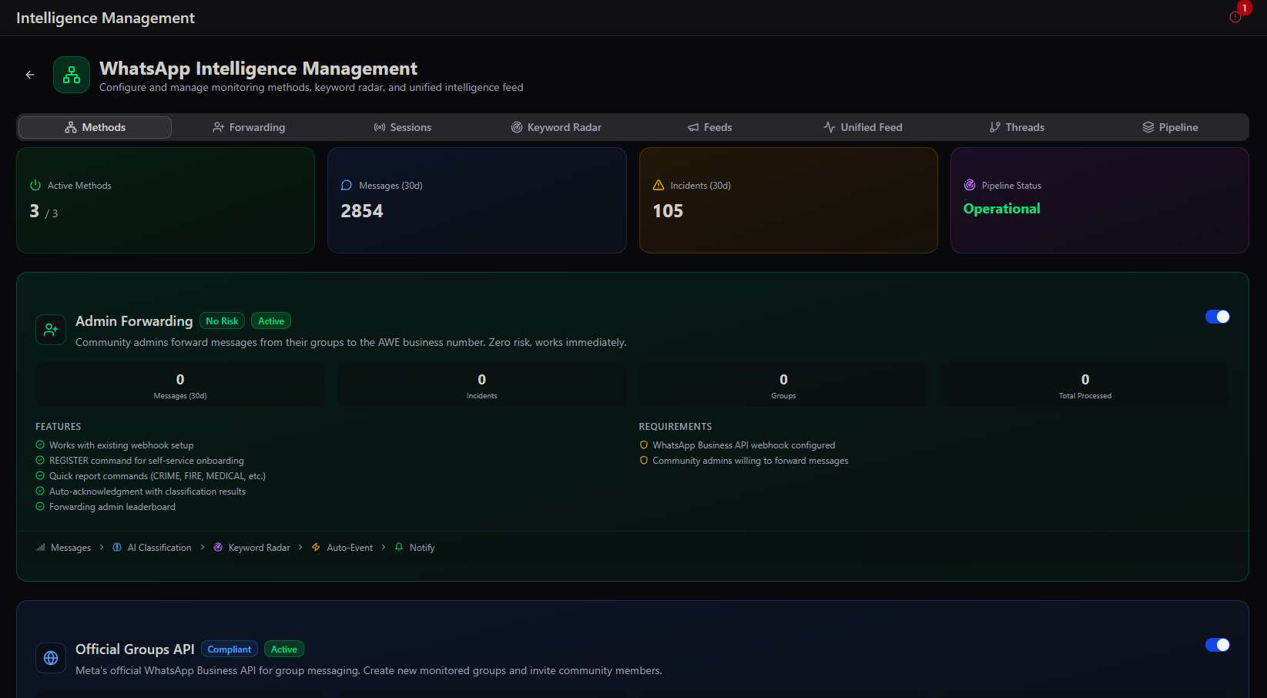Click the check icon beside webhook setup feature
Image resolution: width=1267 pixels, height=698 pixels.
40,445
